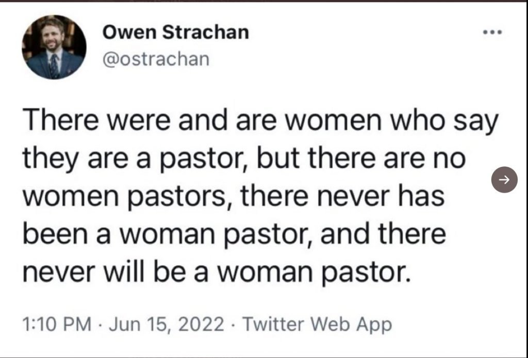The image size is (528, 358).
Task: Open the three-dot more options menu
Action: click(492, 32)
